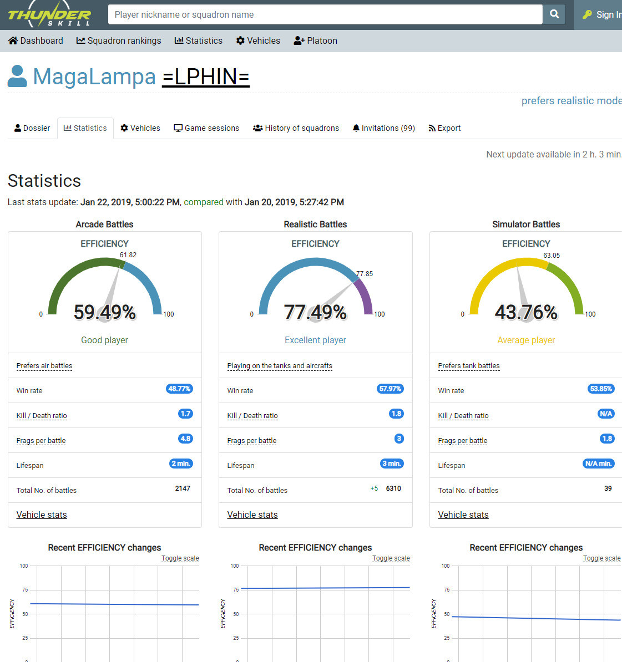
Task: Focus the player nickname search field
Action: [325, 14]
